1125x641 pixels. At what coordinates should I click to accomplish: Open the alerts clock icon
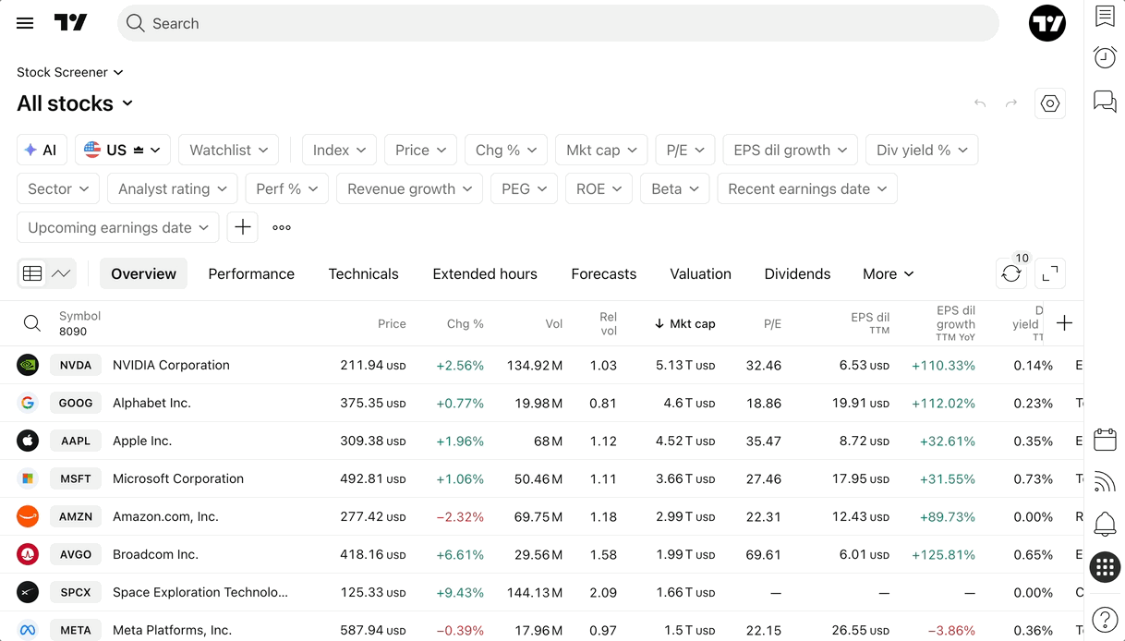(x=1105, y=57)
